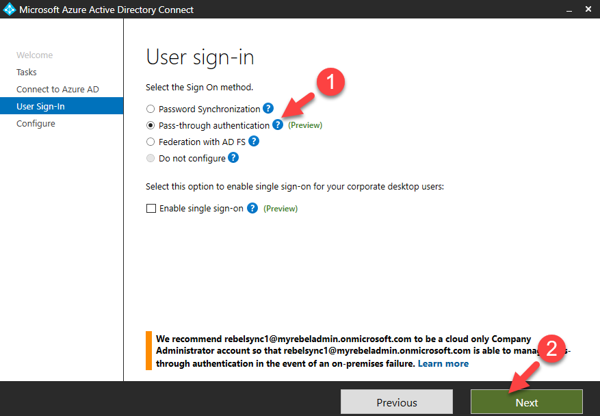Select Password Synchronization radio button
The width and height of the screenshot is (600, 416).
(x=151, y=109)
